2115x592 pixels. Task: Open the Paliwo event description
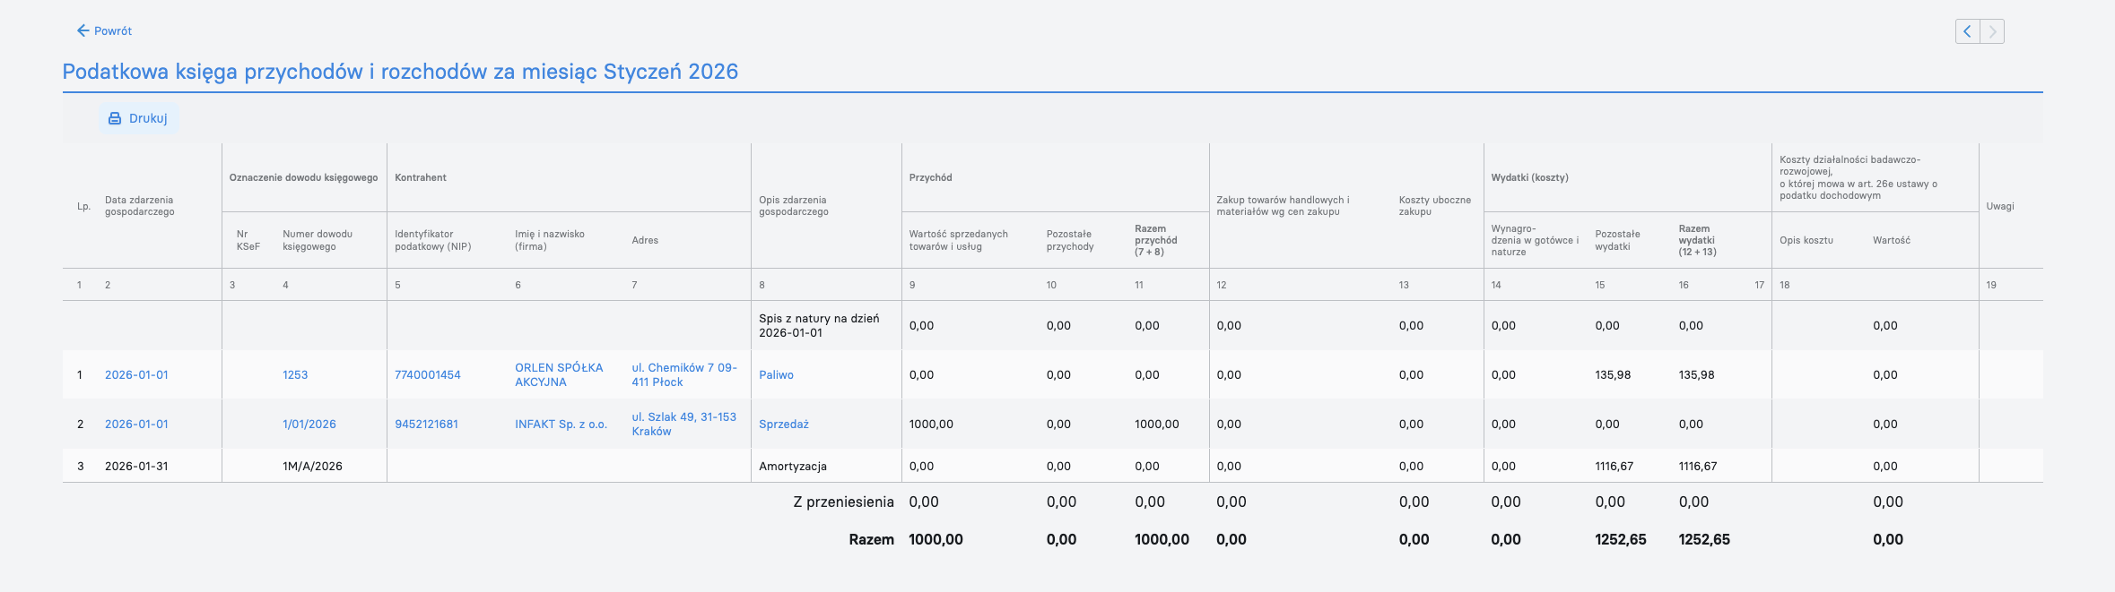tap(776, 375)
